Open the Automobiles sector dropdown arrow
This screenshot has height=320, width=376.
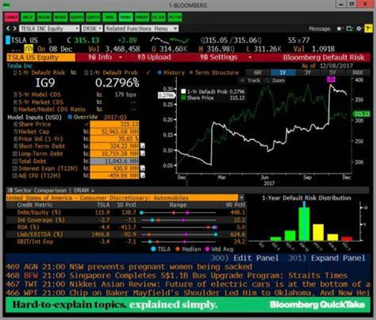(x=241, y=198)
